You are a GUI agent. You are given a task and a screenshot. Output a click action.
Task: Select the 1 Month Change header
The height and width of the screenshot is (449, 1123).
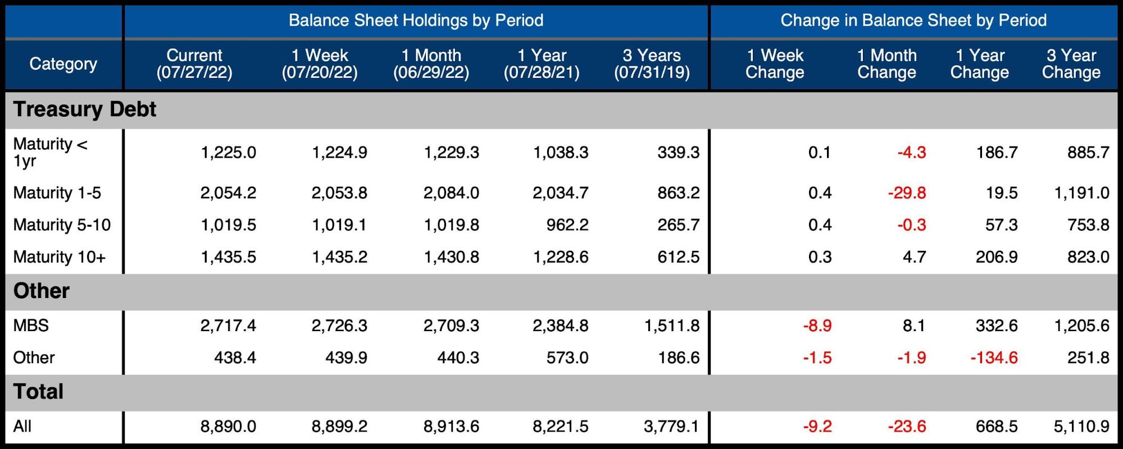pos(886,64)
